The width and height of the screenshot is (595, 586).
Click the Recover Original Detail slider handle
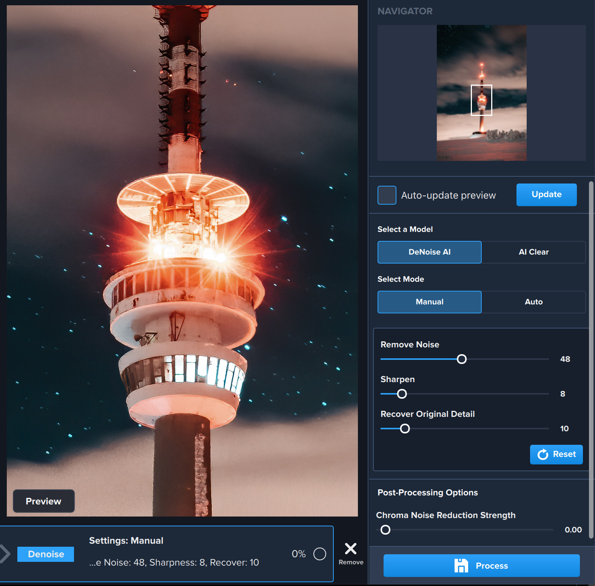[x=405, y=429]
